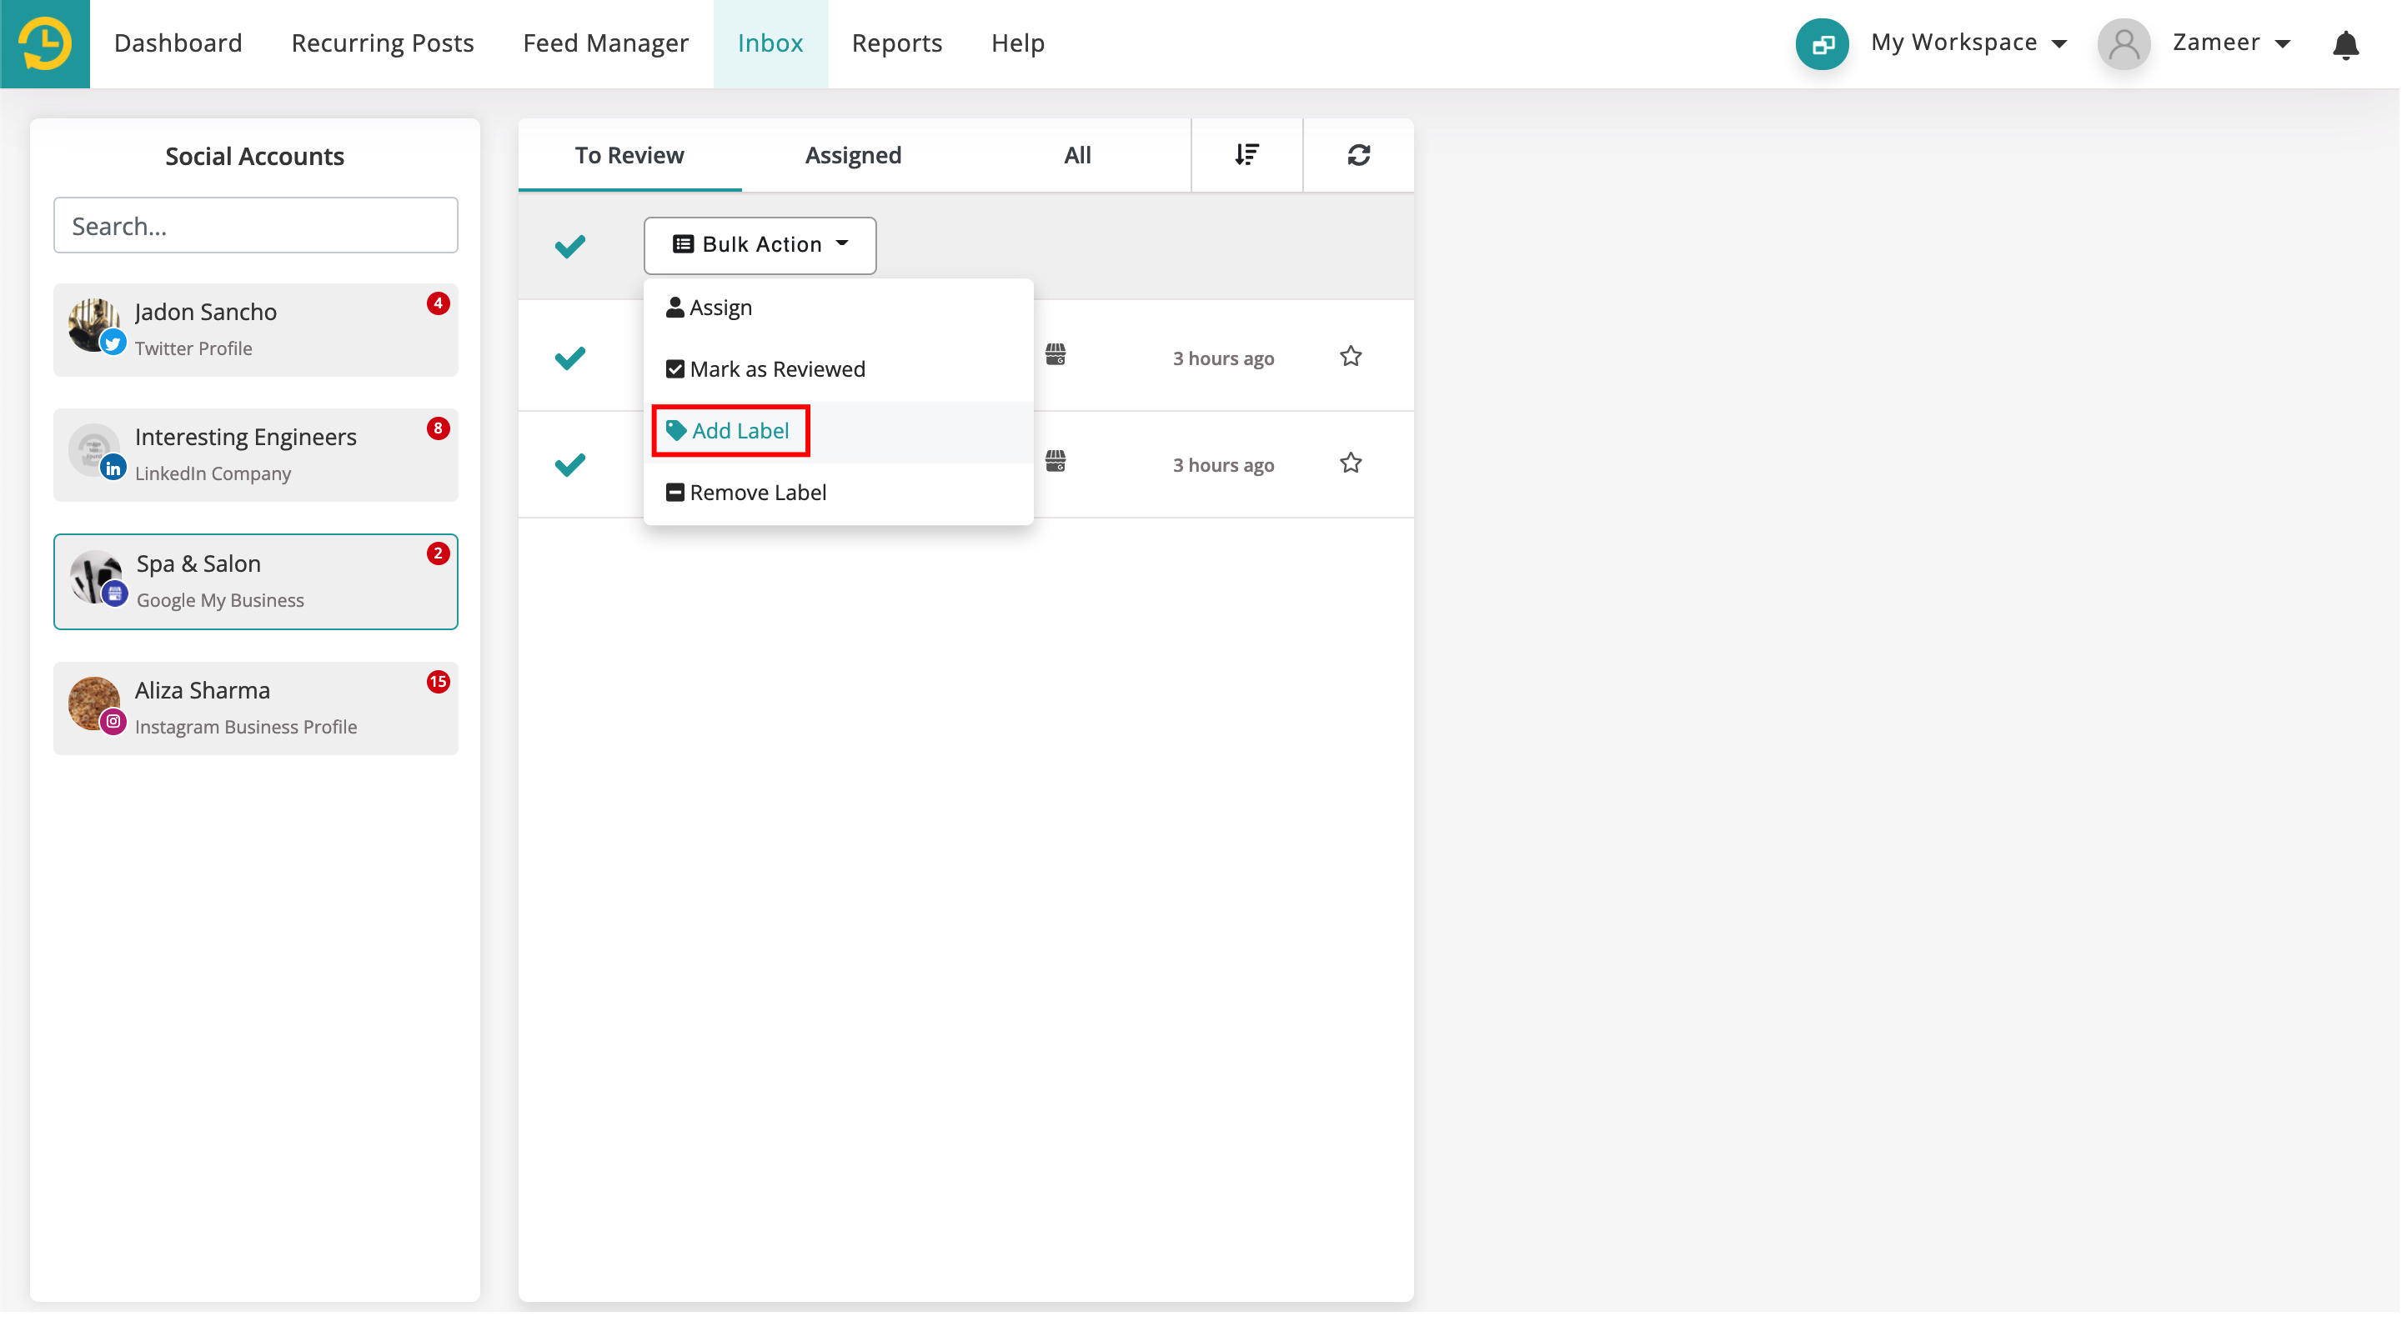Click the social accounts Search field
Screen dimensions: 2402x1332
point(255,225)
